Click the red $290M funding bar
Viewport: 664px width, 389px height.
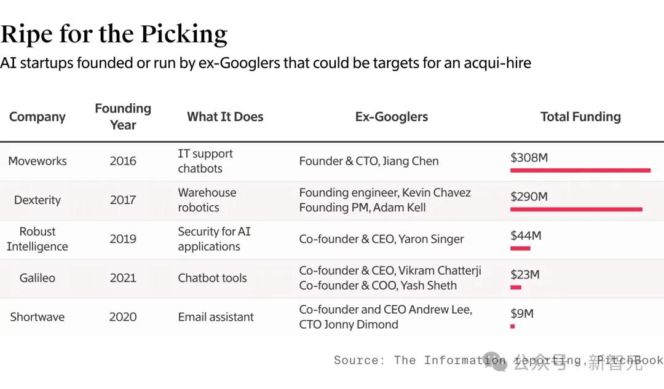coord(576,210)
